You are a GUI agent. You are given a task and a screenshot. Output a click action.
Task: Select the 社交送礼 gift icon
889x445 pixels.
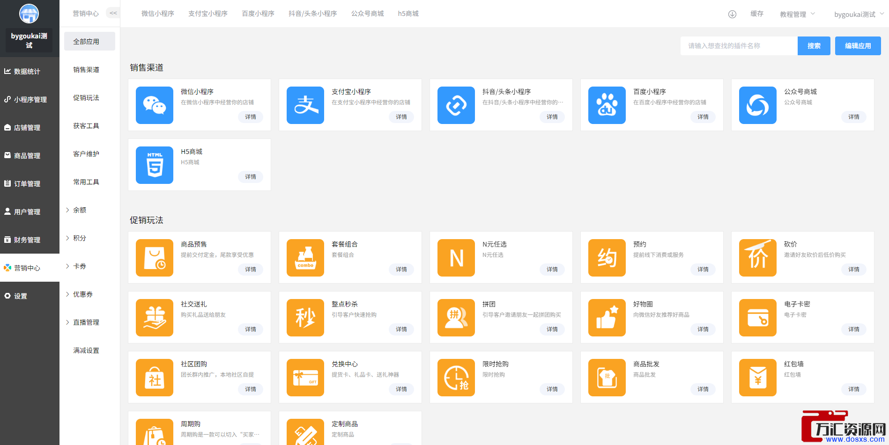155,318
